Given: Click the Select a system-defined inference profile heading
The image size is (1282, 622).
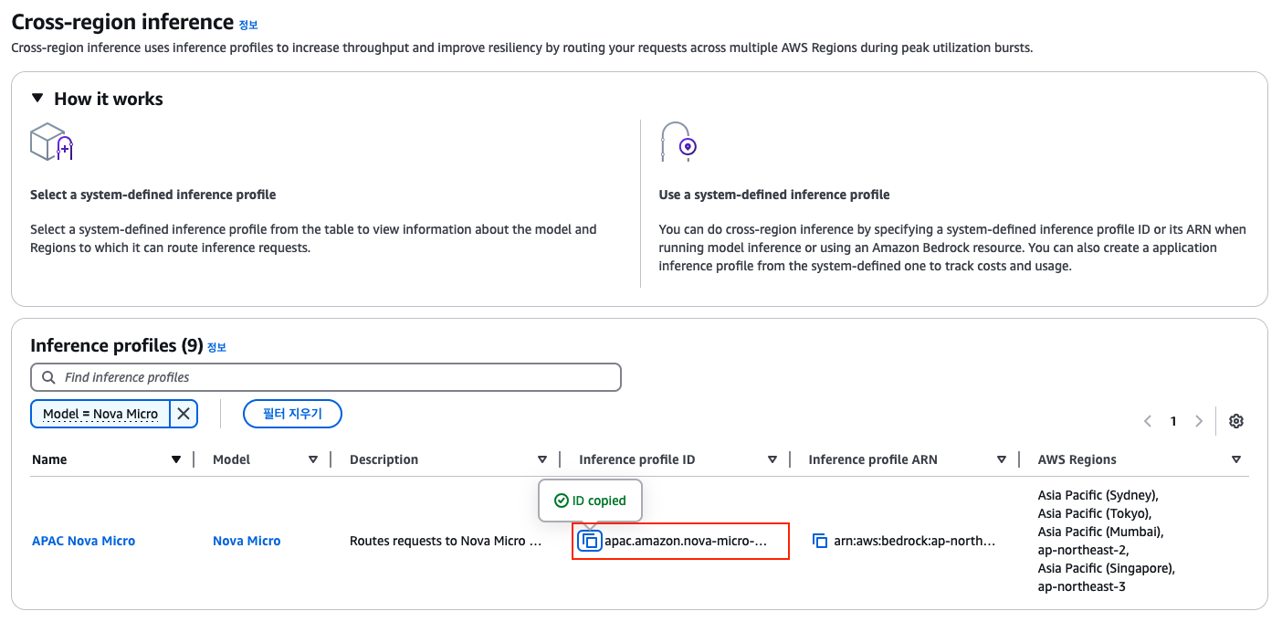Looking at the screenshot, I should (153, 195).
